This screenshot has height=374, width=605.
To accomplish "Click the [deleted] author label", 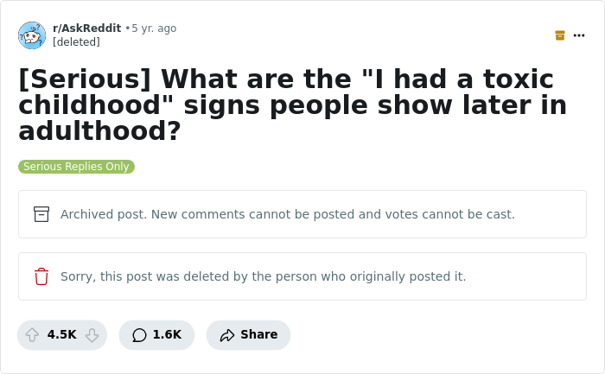I will (x=76, y=42).
